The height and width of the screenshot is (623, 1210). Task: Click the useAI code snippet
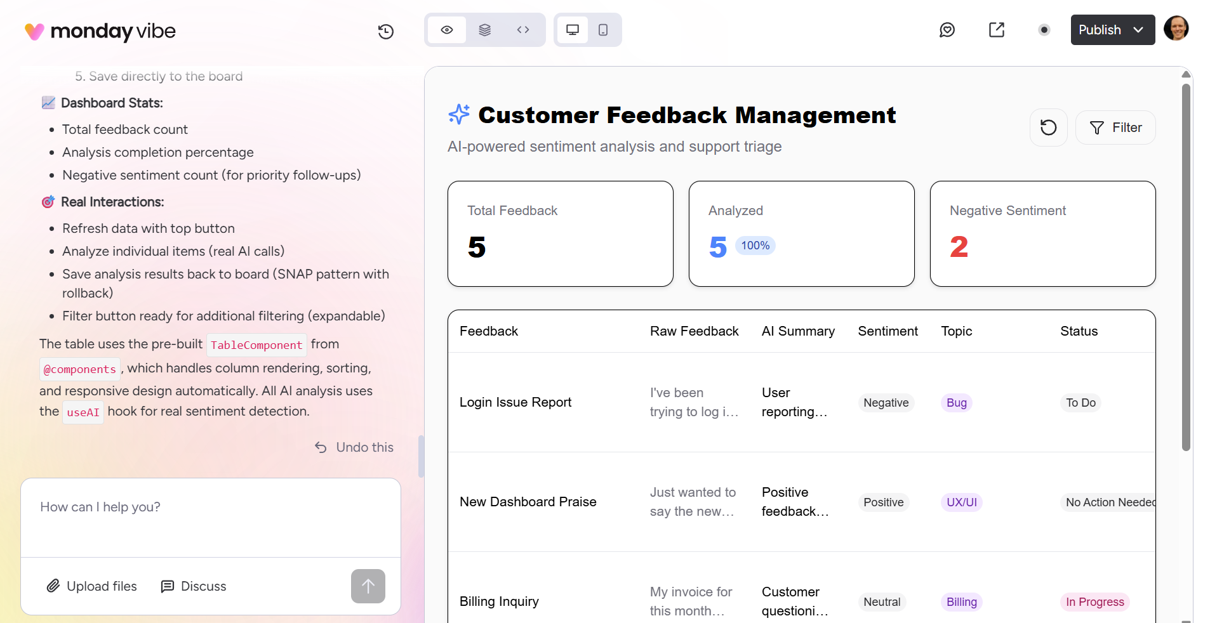click(x=83, y=412)
